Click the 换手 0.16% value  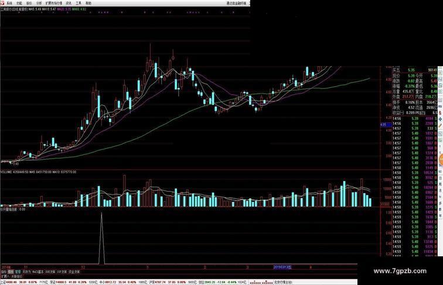point(410,102)
